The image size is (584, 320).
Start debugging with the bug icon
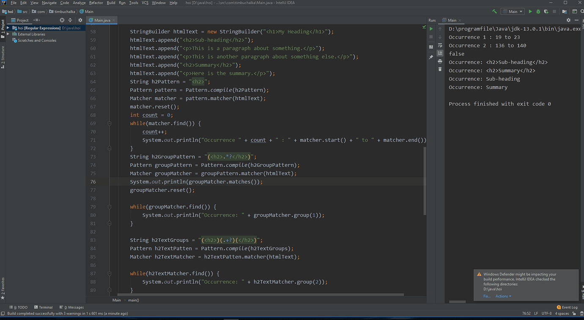tap(538, 11)
